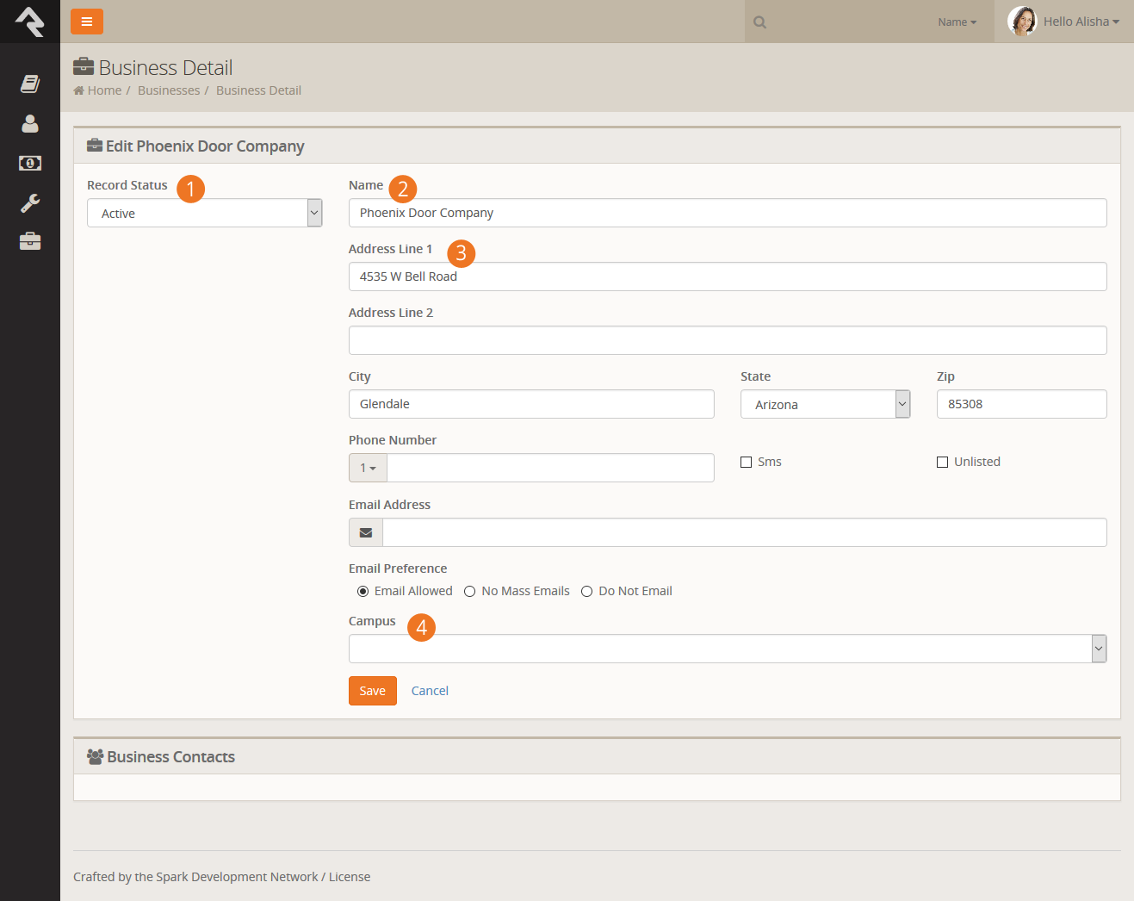
Task: Click the search magnifier icon
Action: [759, 22]
